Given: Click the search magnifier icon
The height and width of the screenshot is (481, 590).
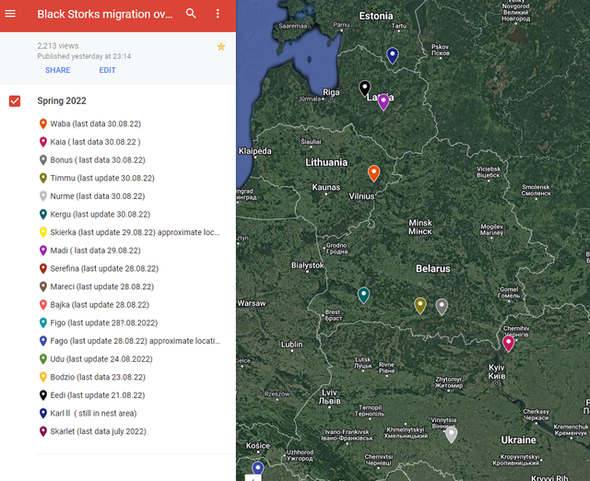Looking at the screenshot, I should pos(191,14).
